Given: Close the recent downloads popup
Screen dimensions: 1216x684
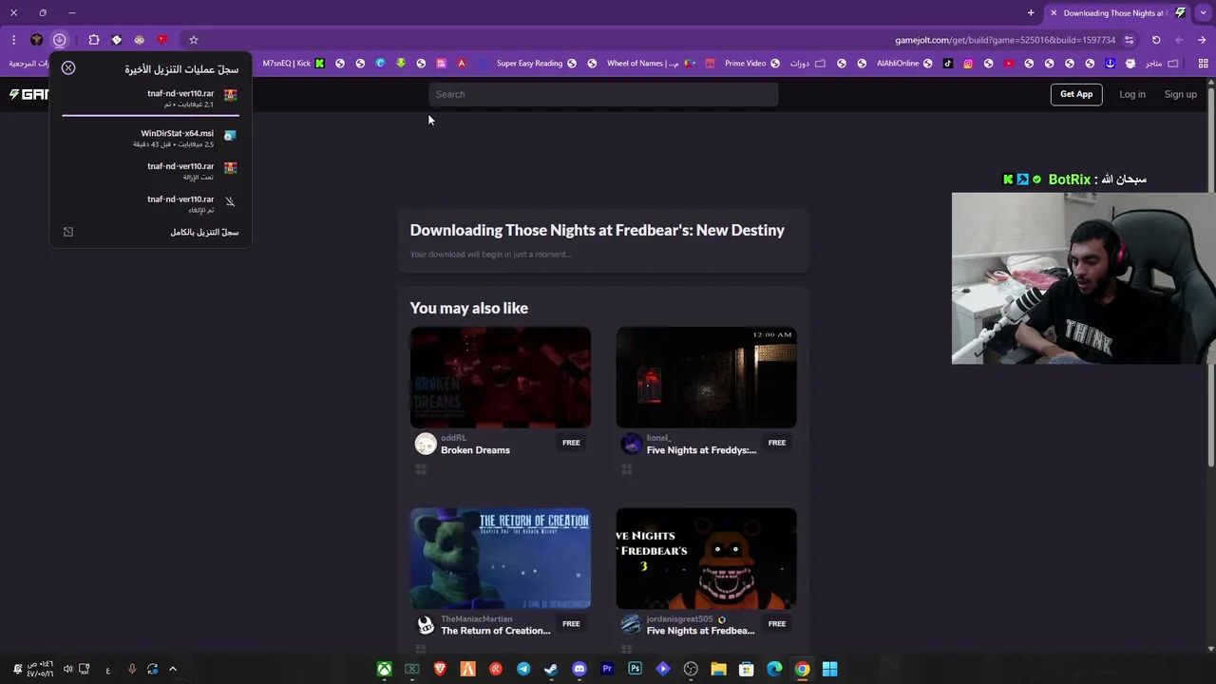Looking at the screenshot, I should (68, 67).
